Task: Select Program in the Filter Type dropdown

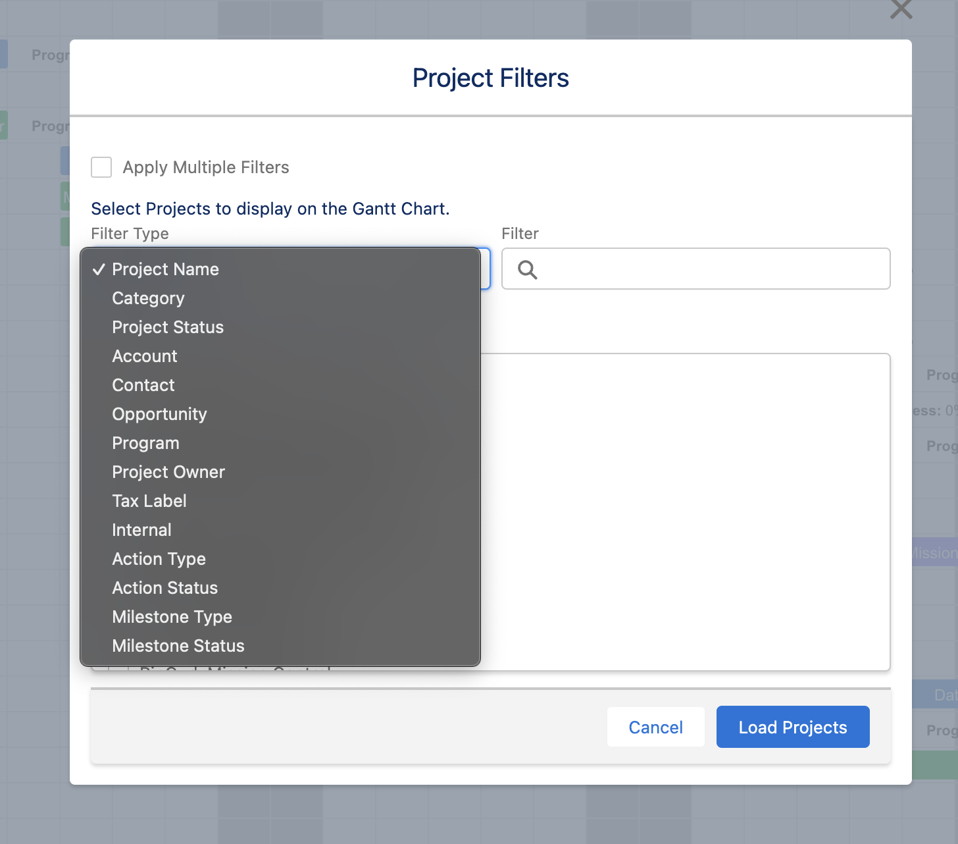Action: 145,442
